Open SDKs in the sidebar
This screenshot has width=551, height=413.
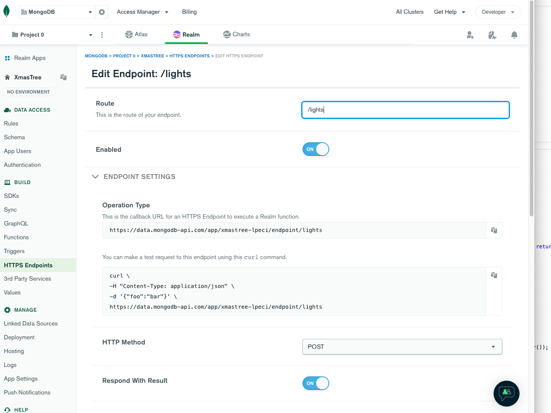(x=12, y=196)
